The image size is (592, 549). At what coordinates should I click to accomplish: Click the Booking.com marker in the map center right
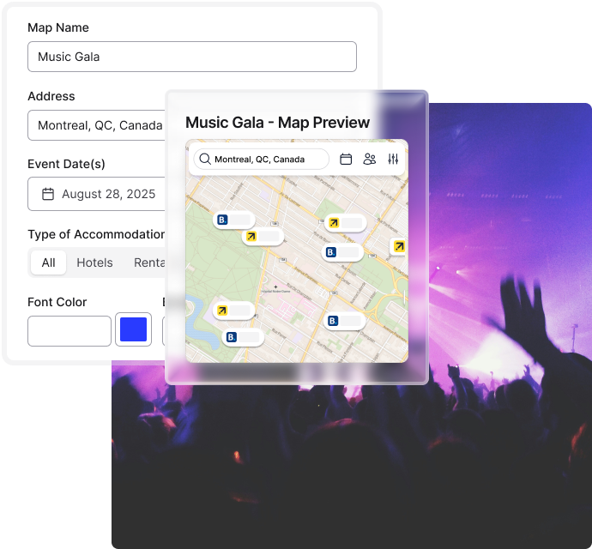(x=342, y=252)
